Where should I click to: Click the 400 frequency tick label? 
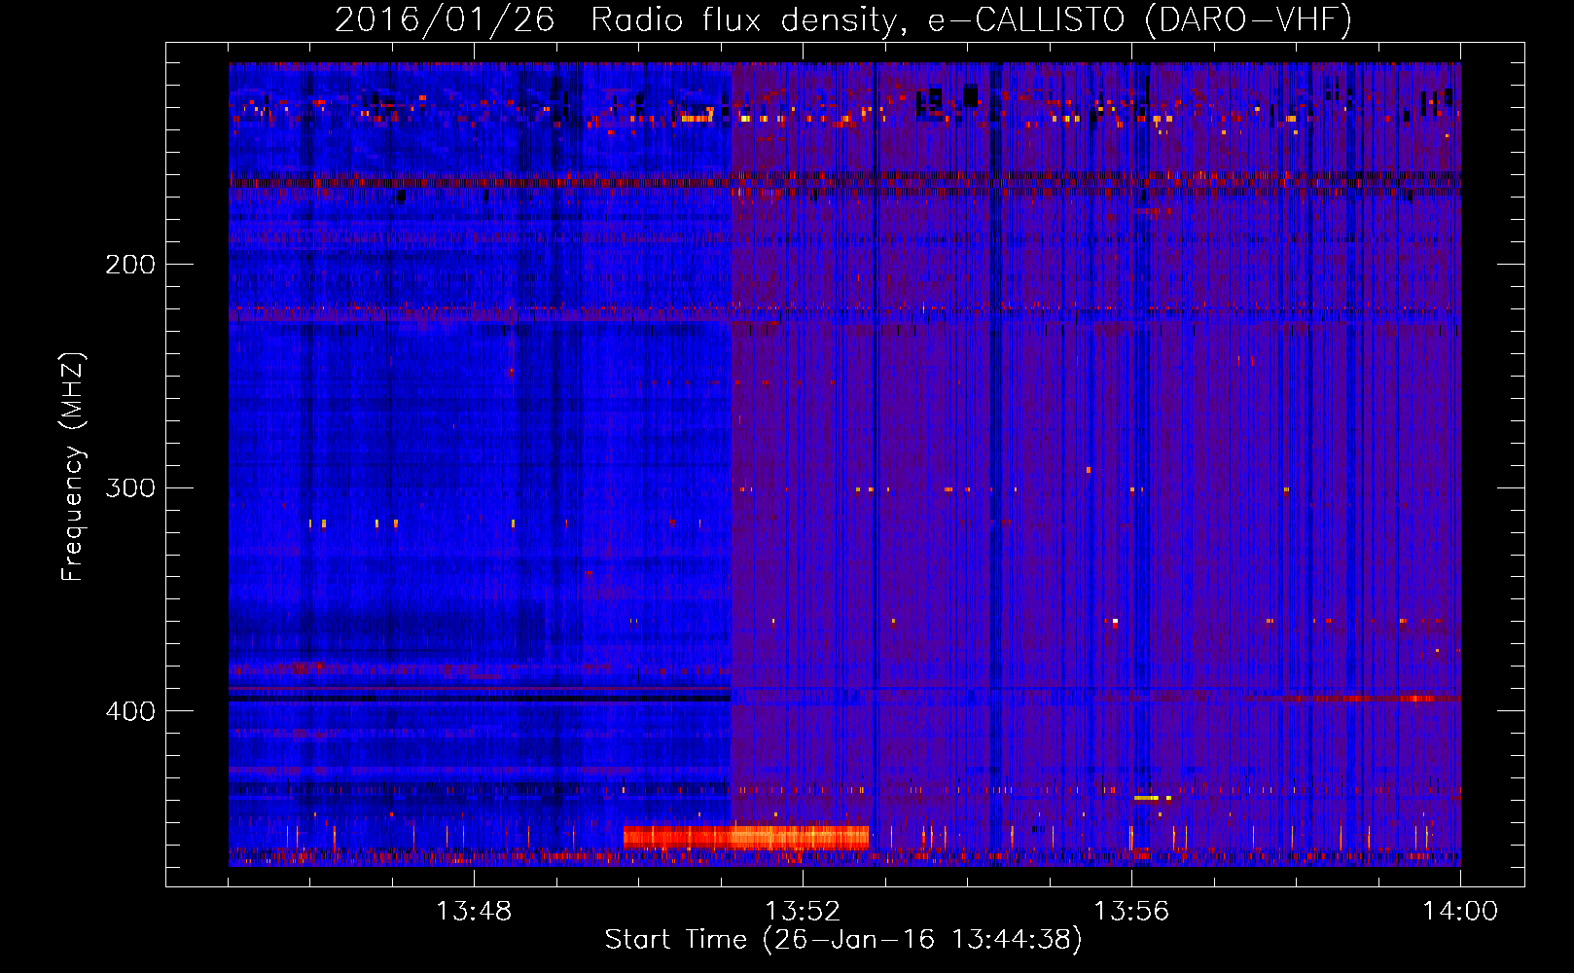click(130, 711)
